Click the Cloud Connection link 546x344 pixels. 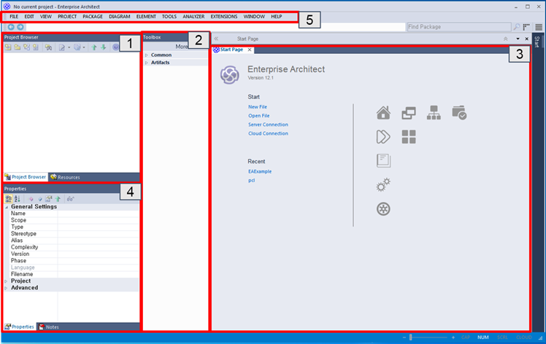[x=268, y=133]
